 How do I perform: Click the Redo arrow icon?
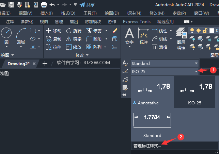point(64,5)
